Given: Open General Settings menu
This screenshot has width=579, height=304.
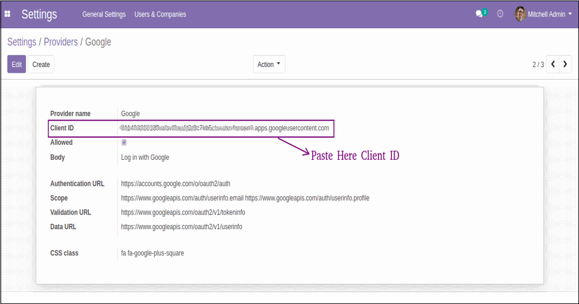Looking at the screenshot, I should click(104, 14).
